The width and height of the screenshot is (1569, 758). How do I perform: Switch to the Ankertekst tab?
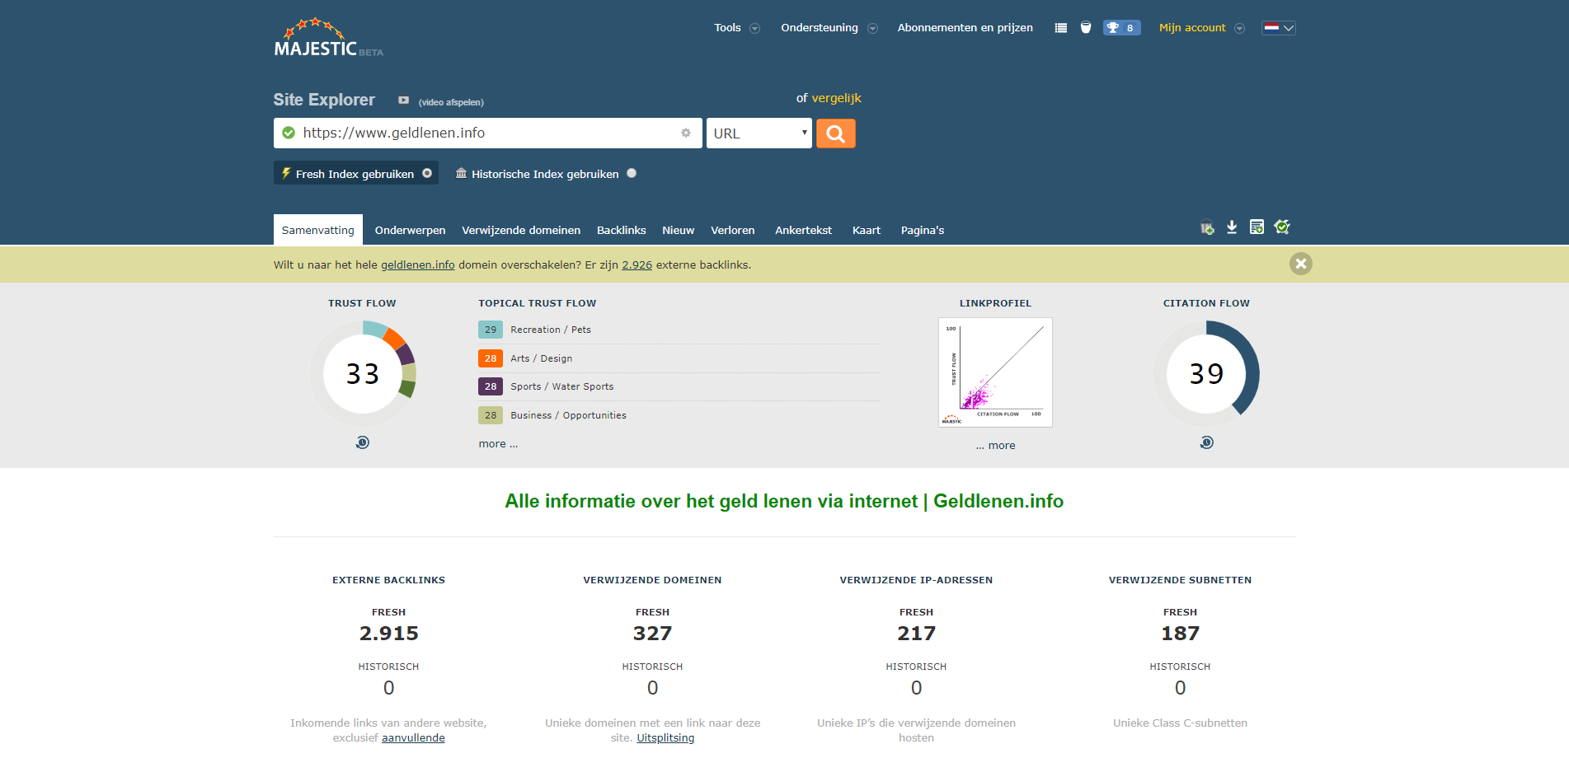tap(804, 230)
